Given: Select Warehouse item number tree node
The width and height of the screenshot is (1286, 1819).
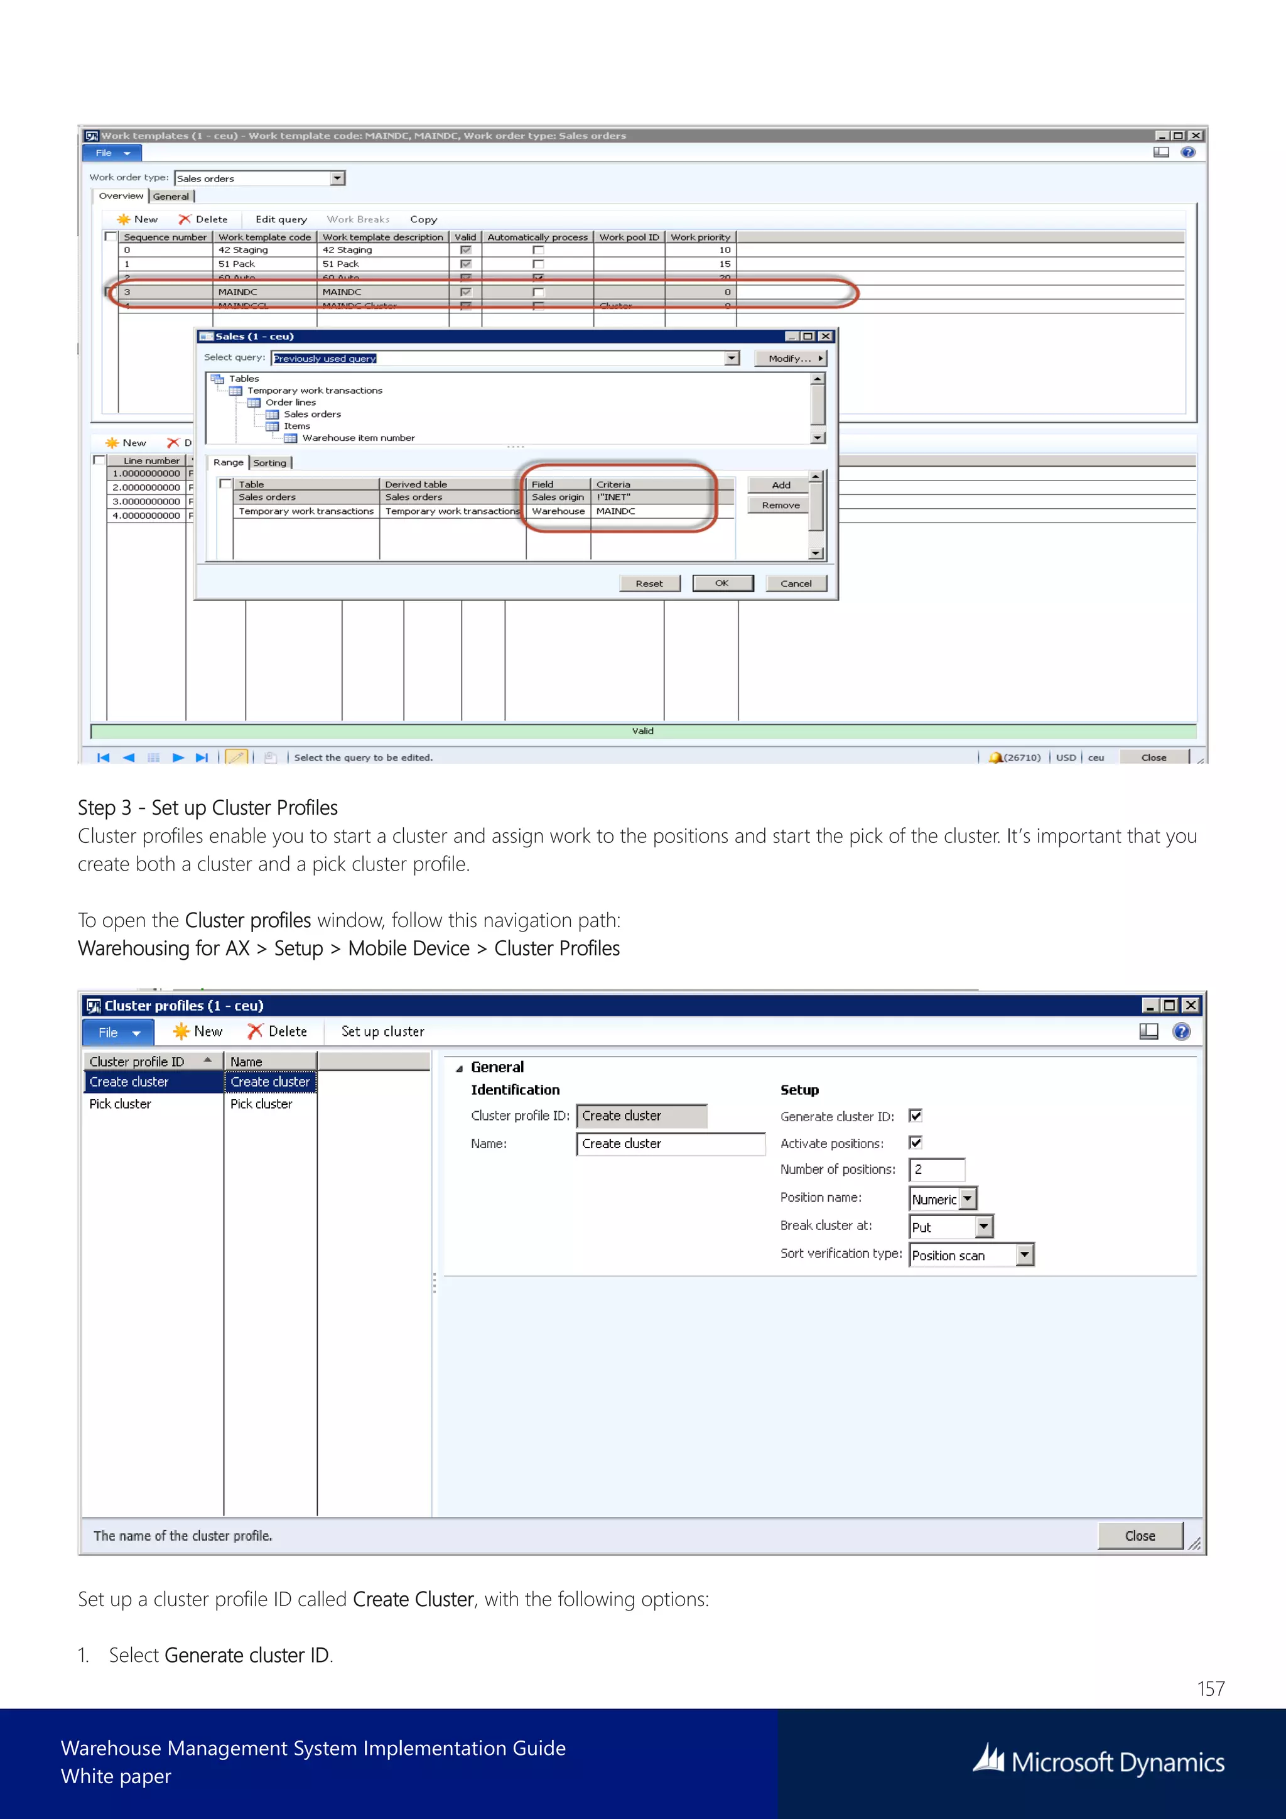Looking at the screenshot, I should click(x=358, y=438).
